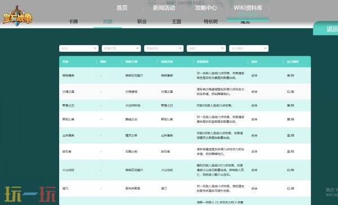Open the middle filter dropdown above the table
This screenshot has height=205, width=338.
(163, 48)
